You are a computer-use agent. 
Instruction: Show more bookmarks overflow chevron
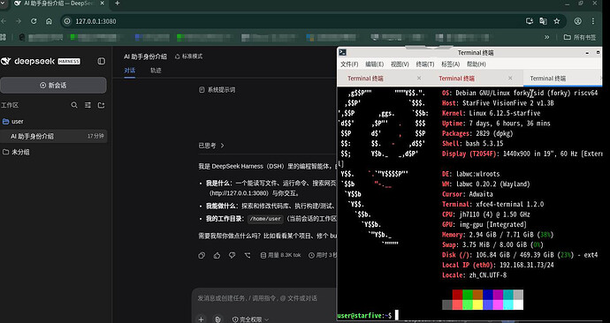click(x=547, y=37)
